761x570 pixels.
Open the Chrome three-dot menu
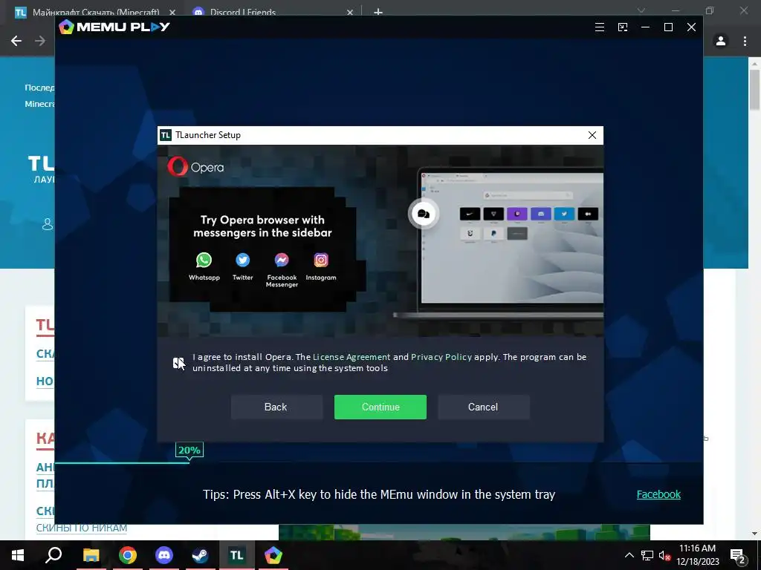click(745, 42)
